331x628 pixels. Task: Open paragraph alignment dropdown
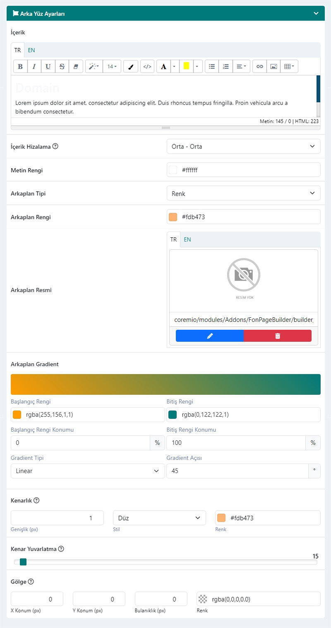pos(241,66)
